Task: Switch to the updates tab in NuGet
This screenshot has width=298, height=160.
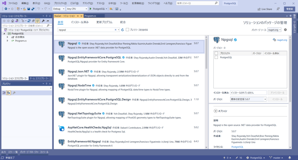Action: (104, 22)
